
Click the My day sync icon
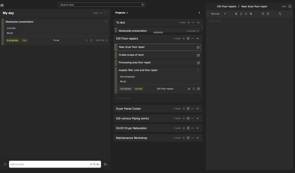106,13
